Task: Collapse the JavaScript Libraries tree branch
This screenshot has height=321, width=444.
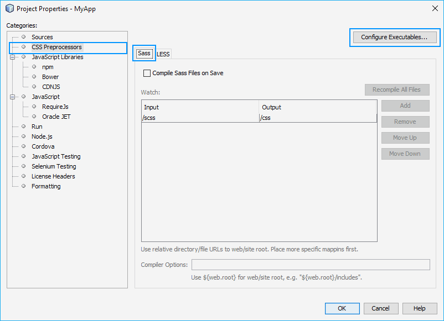Action: click(13, 57)
